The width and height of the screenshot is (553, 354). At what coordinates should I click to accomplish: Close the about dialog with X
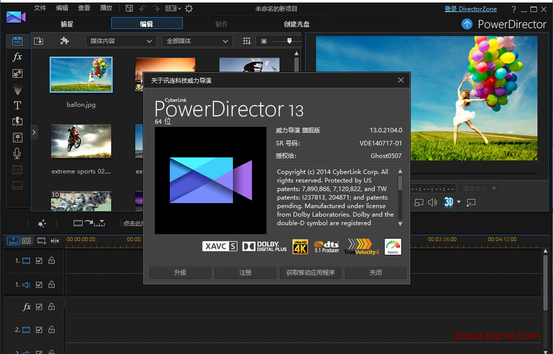click(401, 80)
